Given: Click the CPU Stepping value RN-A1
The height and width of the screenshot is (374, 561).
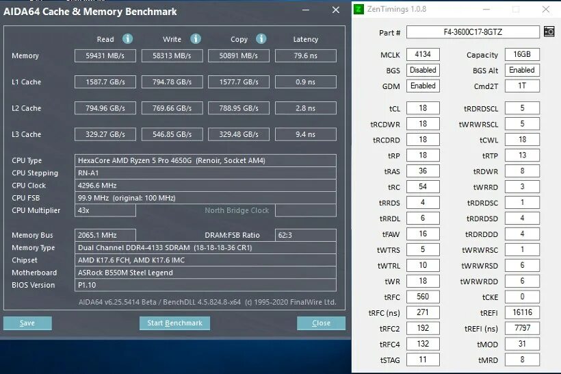Looking at the screenshot, I should pyautogui.click(x=205, y=173).
